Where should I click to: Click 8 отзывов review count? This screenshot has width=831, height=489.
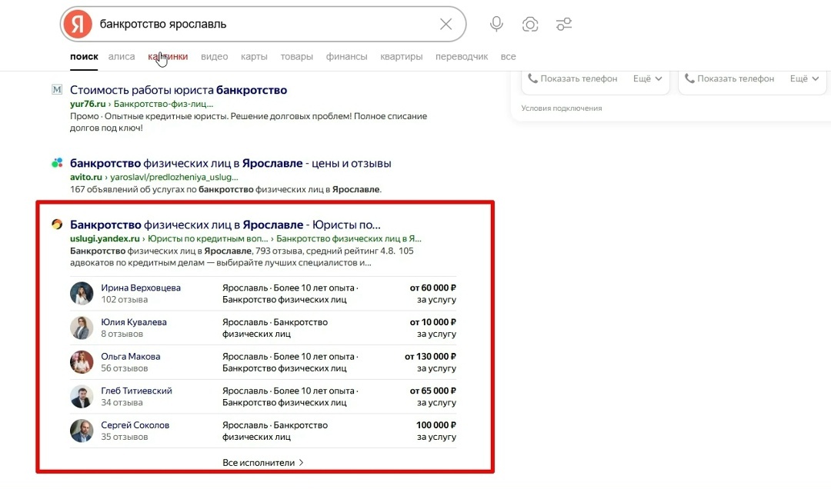point(122,334)
